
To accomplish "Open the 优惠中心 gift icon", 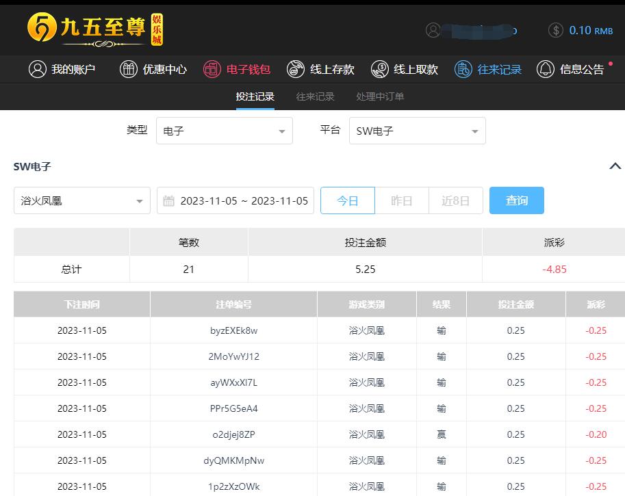I will tap(129, 69).
